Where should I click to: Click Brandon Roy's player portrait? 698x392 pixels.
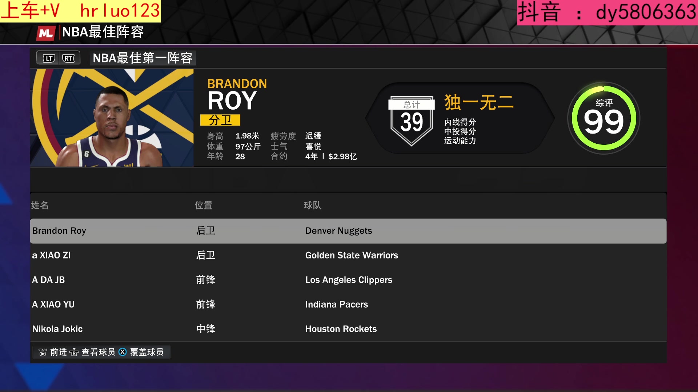[x=112, y=118]
